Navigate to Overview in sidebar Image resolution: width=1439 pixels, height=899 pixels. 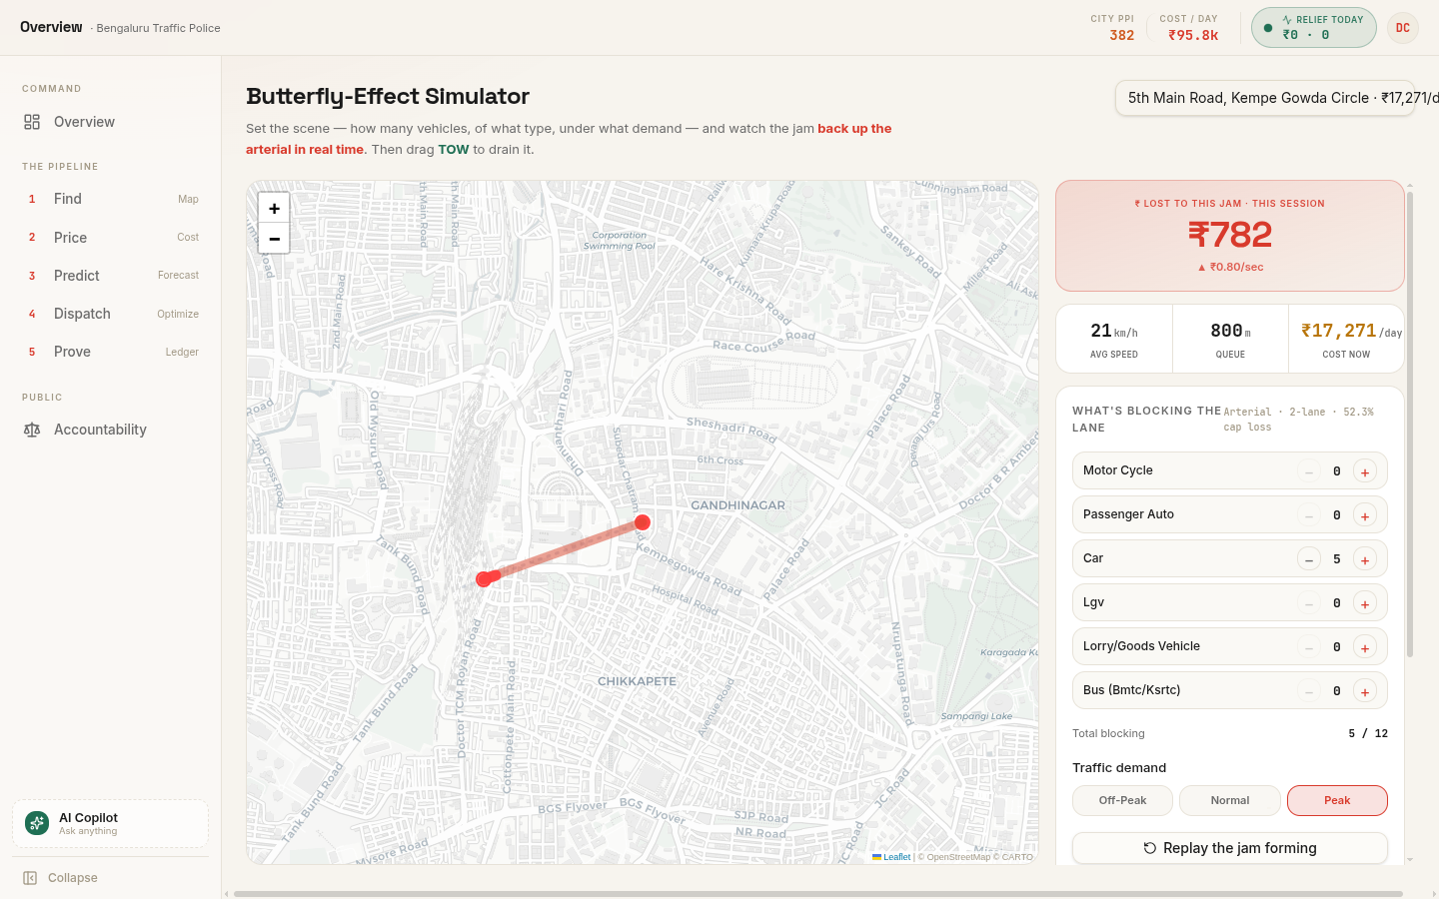click(111, 122)
